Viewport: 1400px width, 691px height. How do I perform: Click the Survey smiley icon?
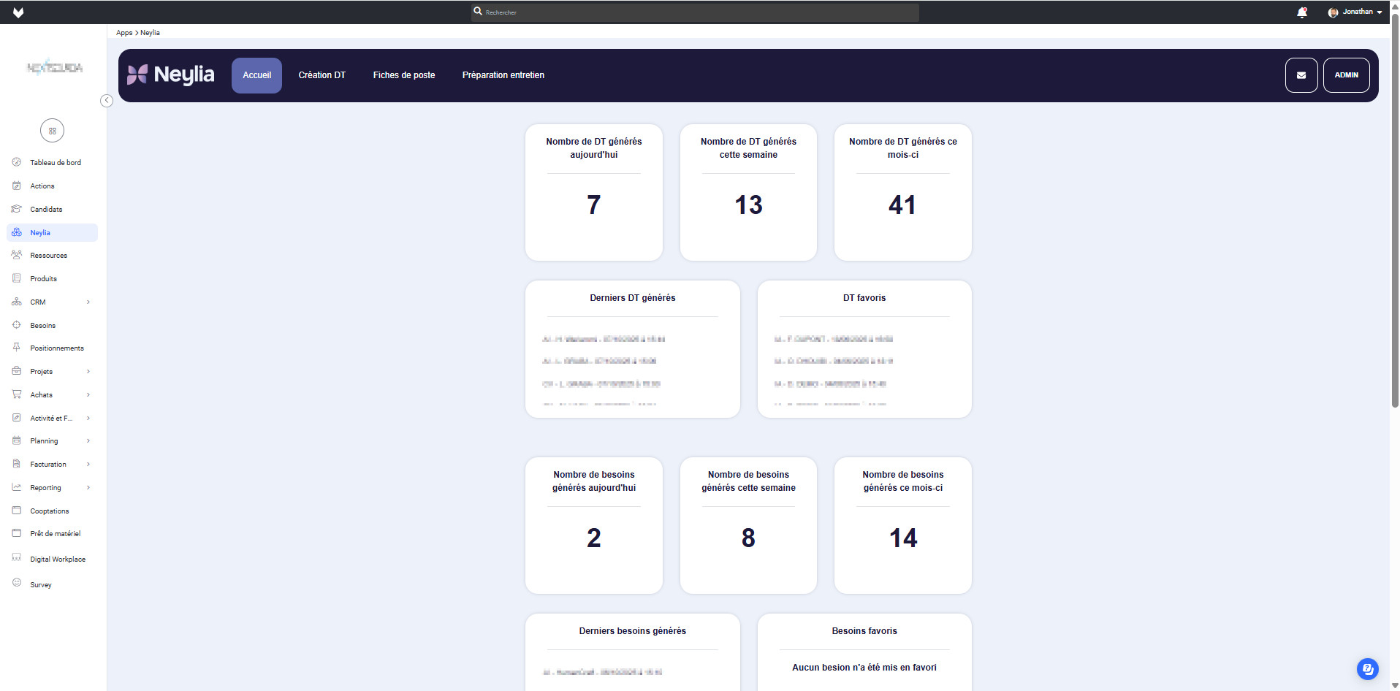(17, 583)
